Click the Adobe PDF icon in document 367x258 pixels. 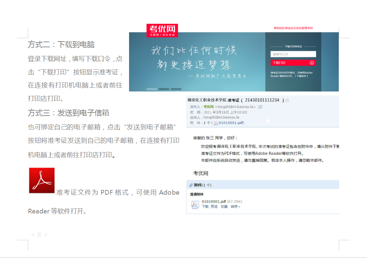pos(42,181)
